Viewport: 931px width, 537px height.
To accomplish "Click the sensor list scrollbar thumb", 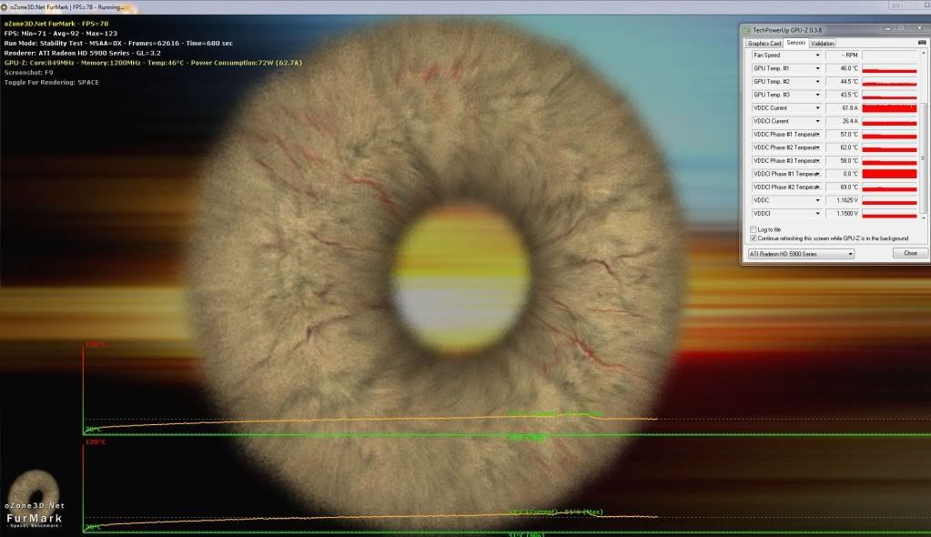I will click(x=924, y=158).
